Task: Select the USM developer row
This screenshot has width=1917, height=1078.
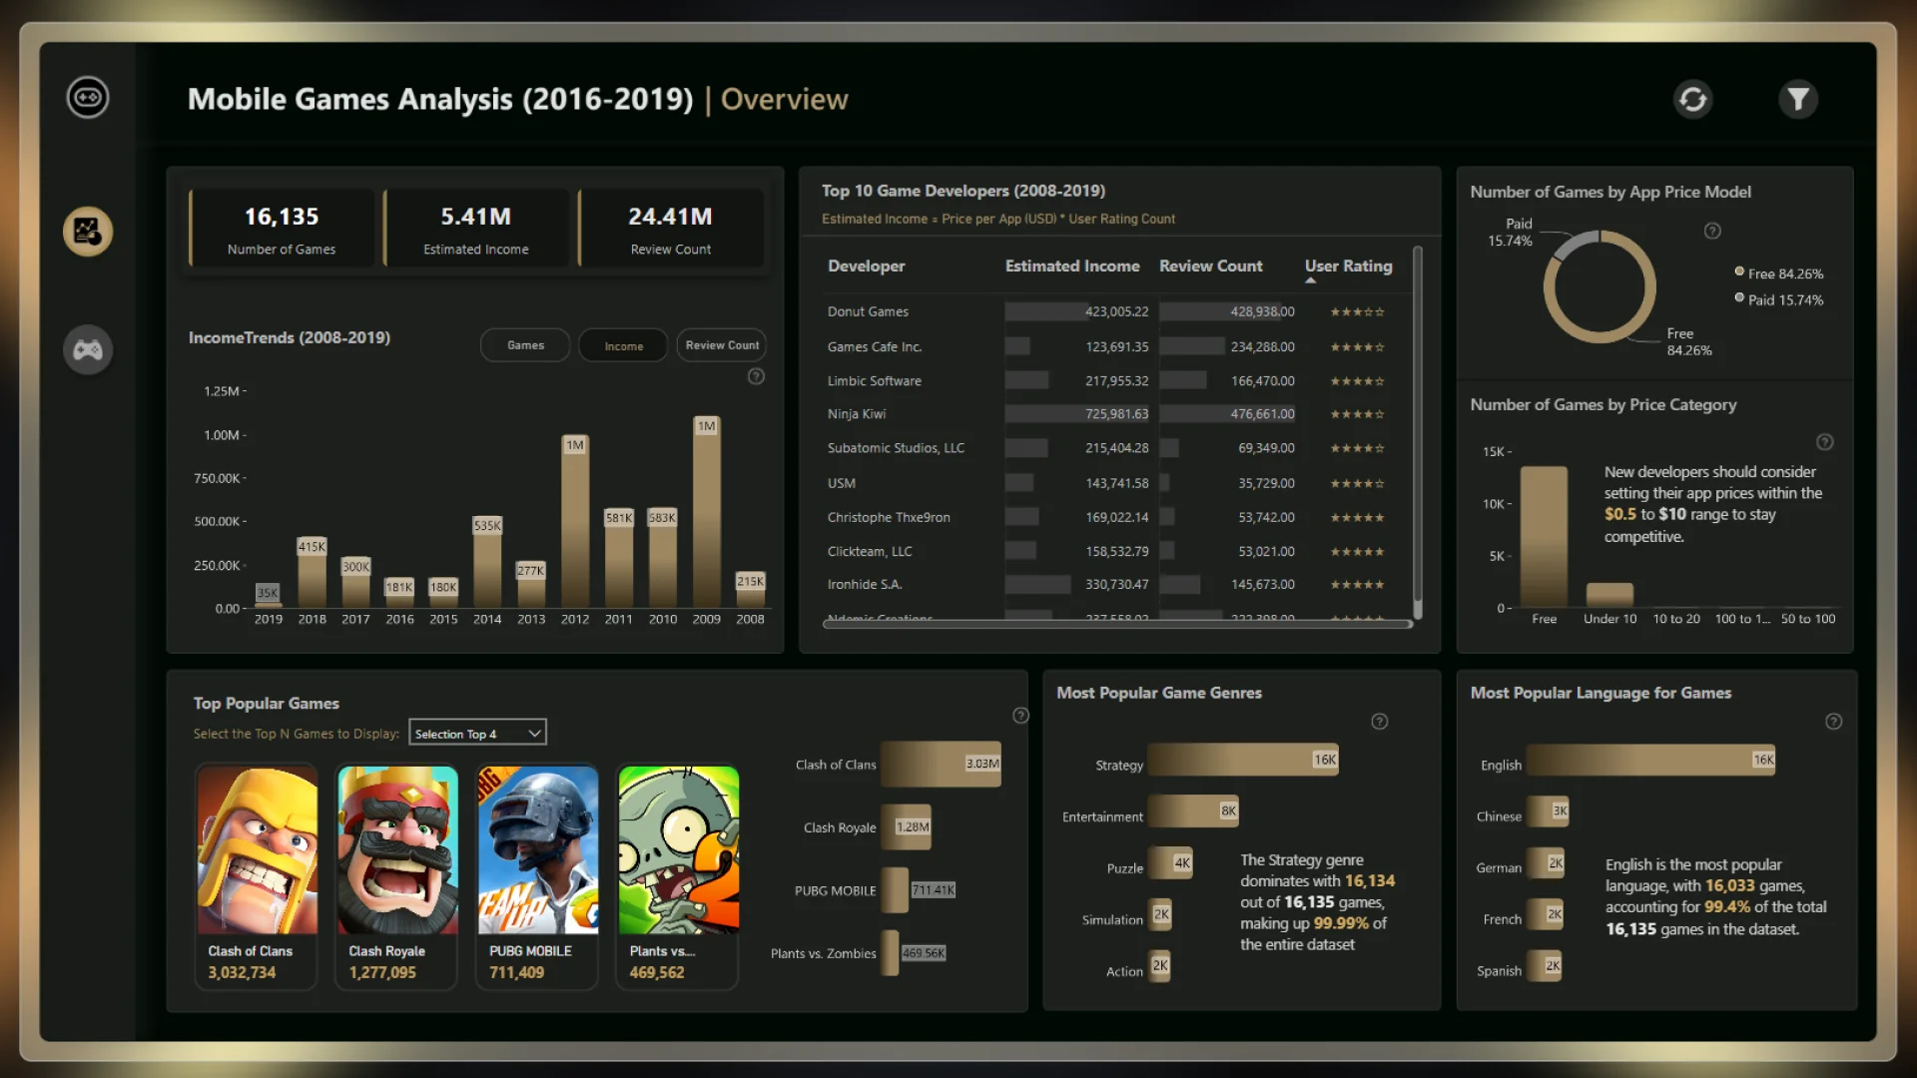Action: tap(1116, 483)
